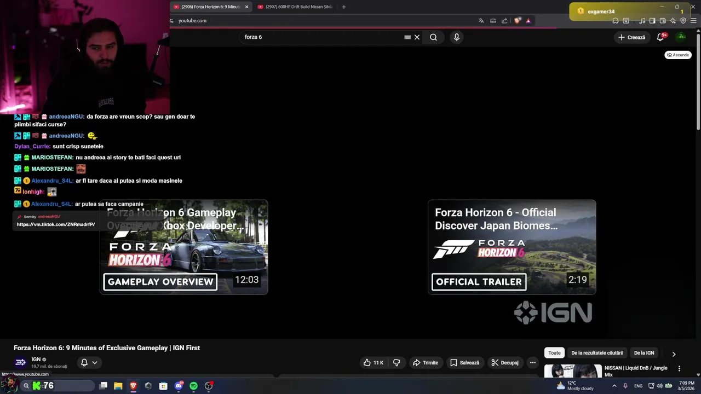Open Task View in the taskbar
701x394 pixels.
pos(103,386)
